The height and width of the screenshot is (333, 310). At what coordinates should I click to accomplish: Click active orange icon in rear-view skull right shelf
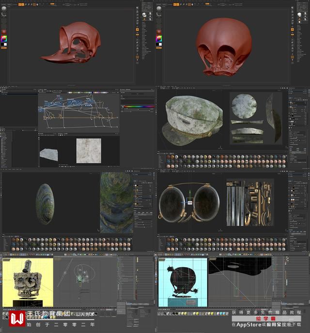(293, 30)
